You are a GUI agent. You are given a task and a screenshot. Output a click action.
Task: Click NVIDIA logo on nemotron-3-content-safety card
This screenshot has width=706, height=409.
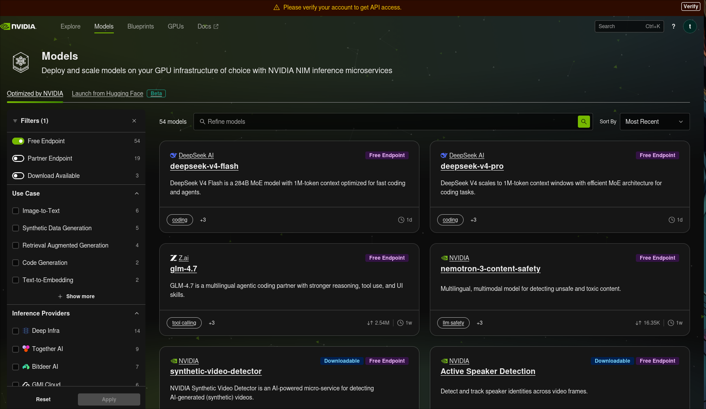coord(444,258)
